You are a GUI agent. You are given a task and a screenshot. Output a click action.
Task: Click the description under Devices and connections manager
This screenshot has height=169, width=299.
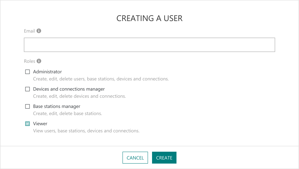click(79, 96)
